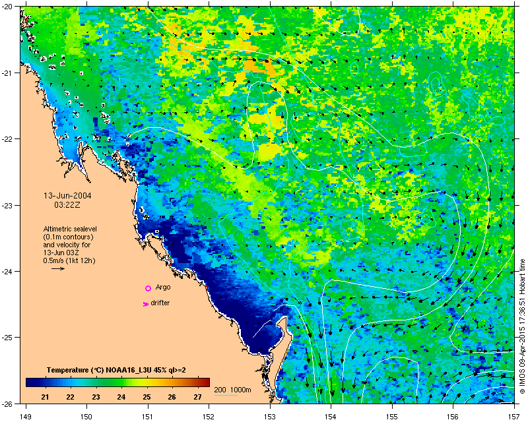Image resolution: width=528 pixels, height=422 pixels.
Task: Click the color bar tick label 22
Action: pos(70,397)
